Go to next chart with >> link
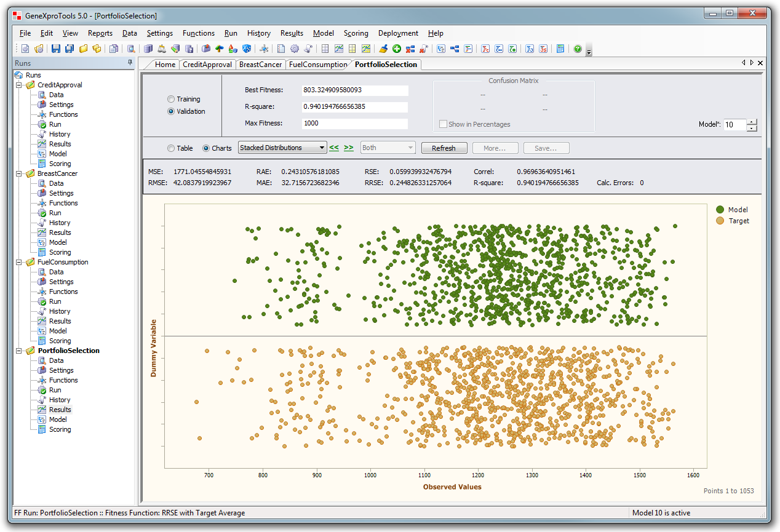The image size is (780, 532). pyautogui.click(x=348, y=148)
